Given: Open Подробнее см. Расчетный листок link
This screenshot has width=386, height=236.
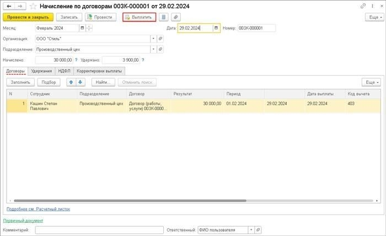Looking at the screenshot, I should pos(38,209).
